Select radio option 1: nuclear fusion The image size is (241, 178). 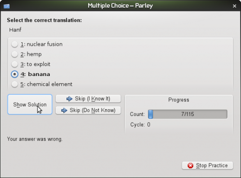click(14, 44)
